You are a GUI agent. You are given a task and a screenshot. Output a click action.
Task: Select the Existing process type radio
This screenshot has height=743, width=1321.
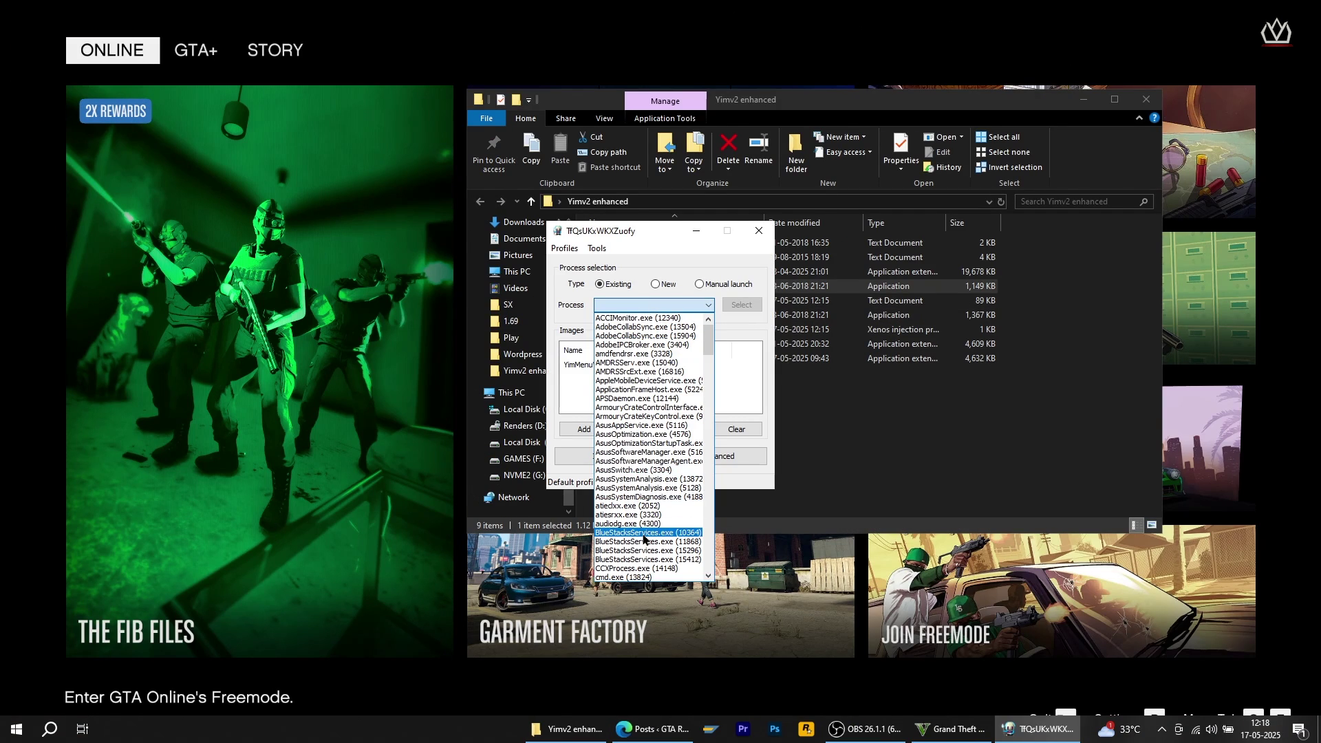click(x=600, y=284)
